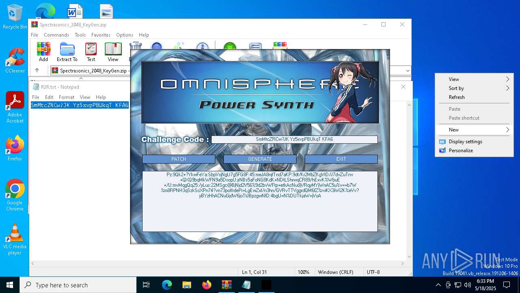Open WinRAR Favorites menu
This screenshot has width=520, height=293.
[101, 35]
